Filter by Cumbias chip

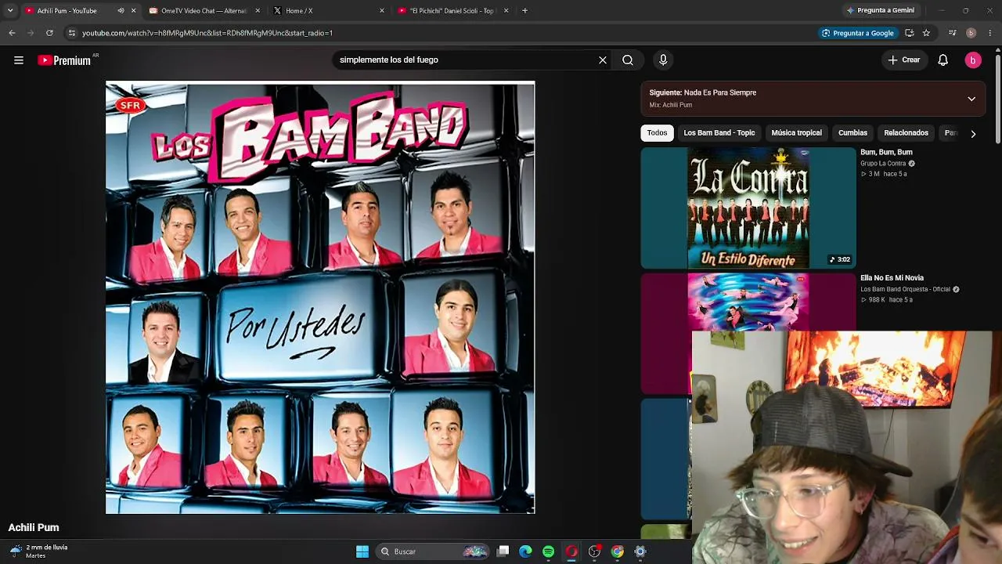(x=853, y=133)
